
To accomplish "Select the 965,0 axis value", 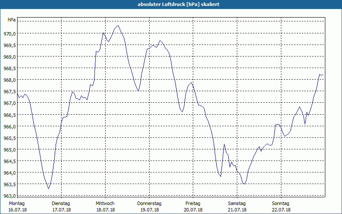I will (9, 149).
